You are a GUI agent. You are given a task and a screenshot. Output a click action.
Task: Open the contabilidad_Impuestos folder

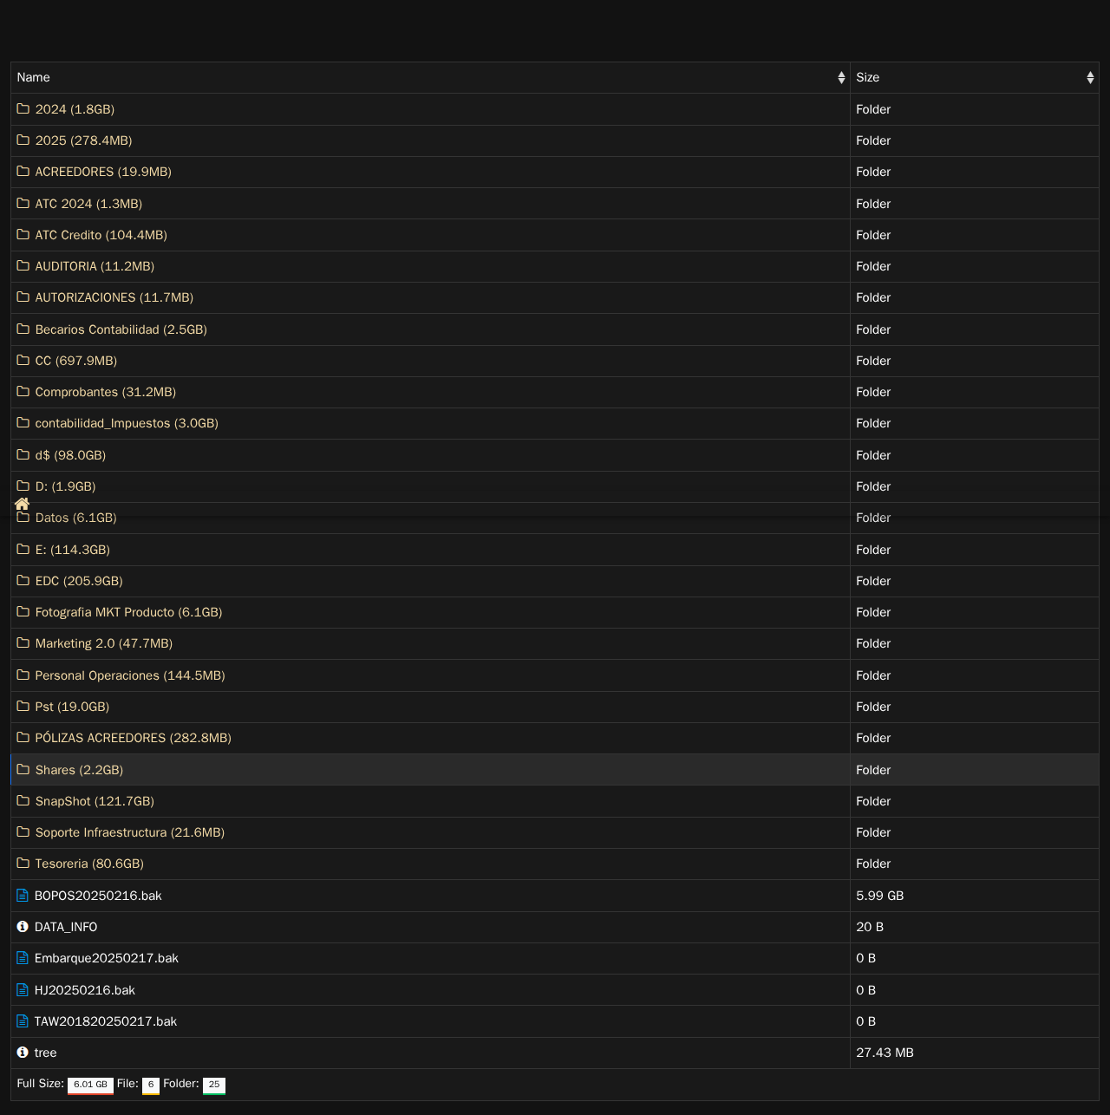(127, 423)
